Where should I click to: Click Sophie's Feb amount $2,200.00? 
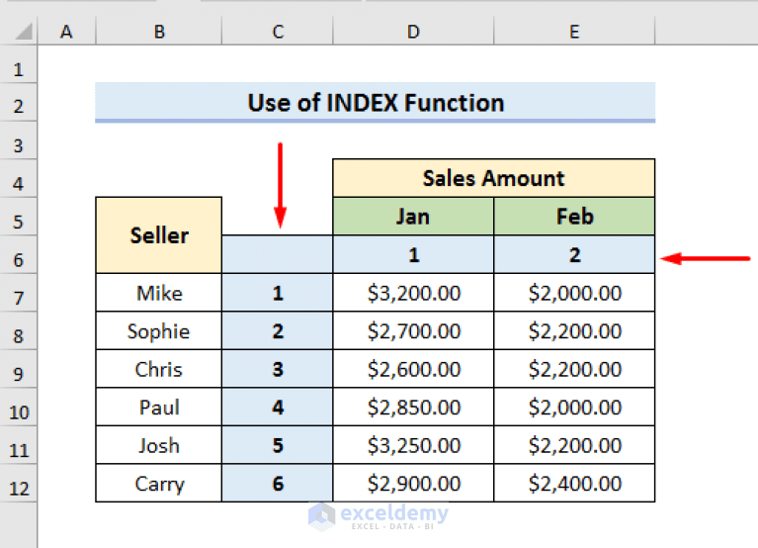574,330
